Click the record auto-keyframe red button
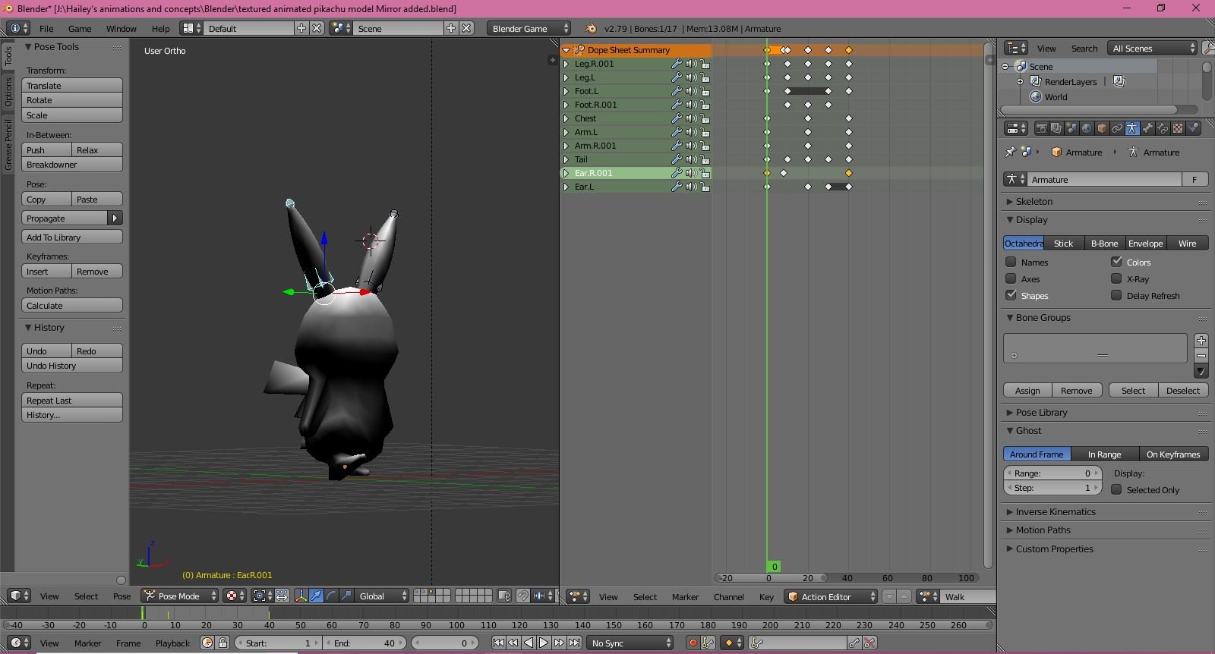Screen dimensions: 1215x654 693,643
